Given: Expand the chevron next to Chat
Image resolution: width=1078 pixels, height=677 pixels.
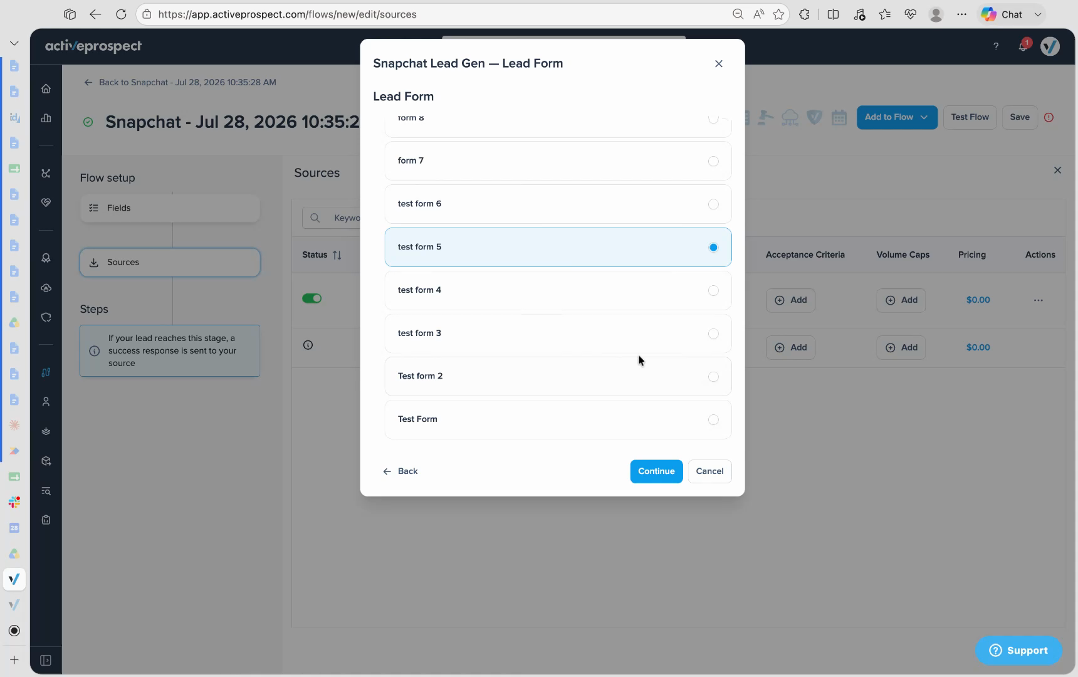Looking at the screenshot, I should click(x=1038, y=14).
